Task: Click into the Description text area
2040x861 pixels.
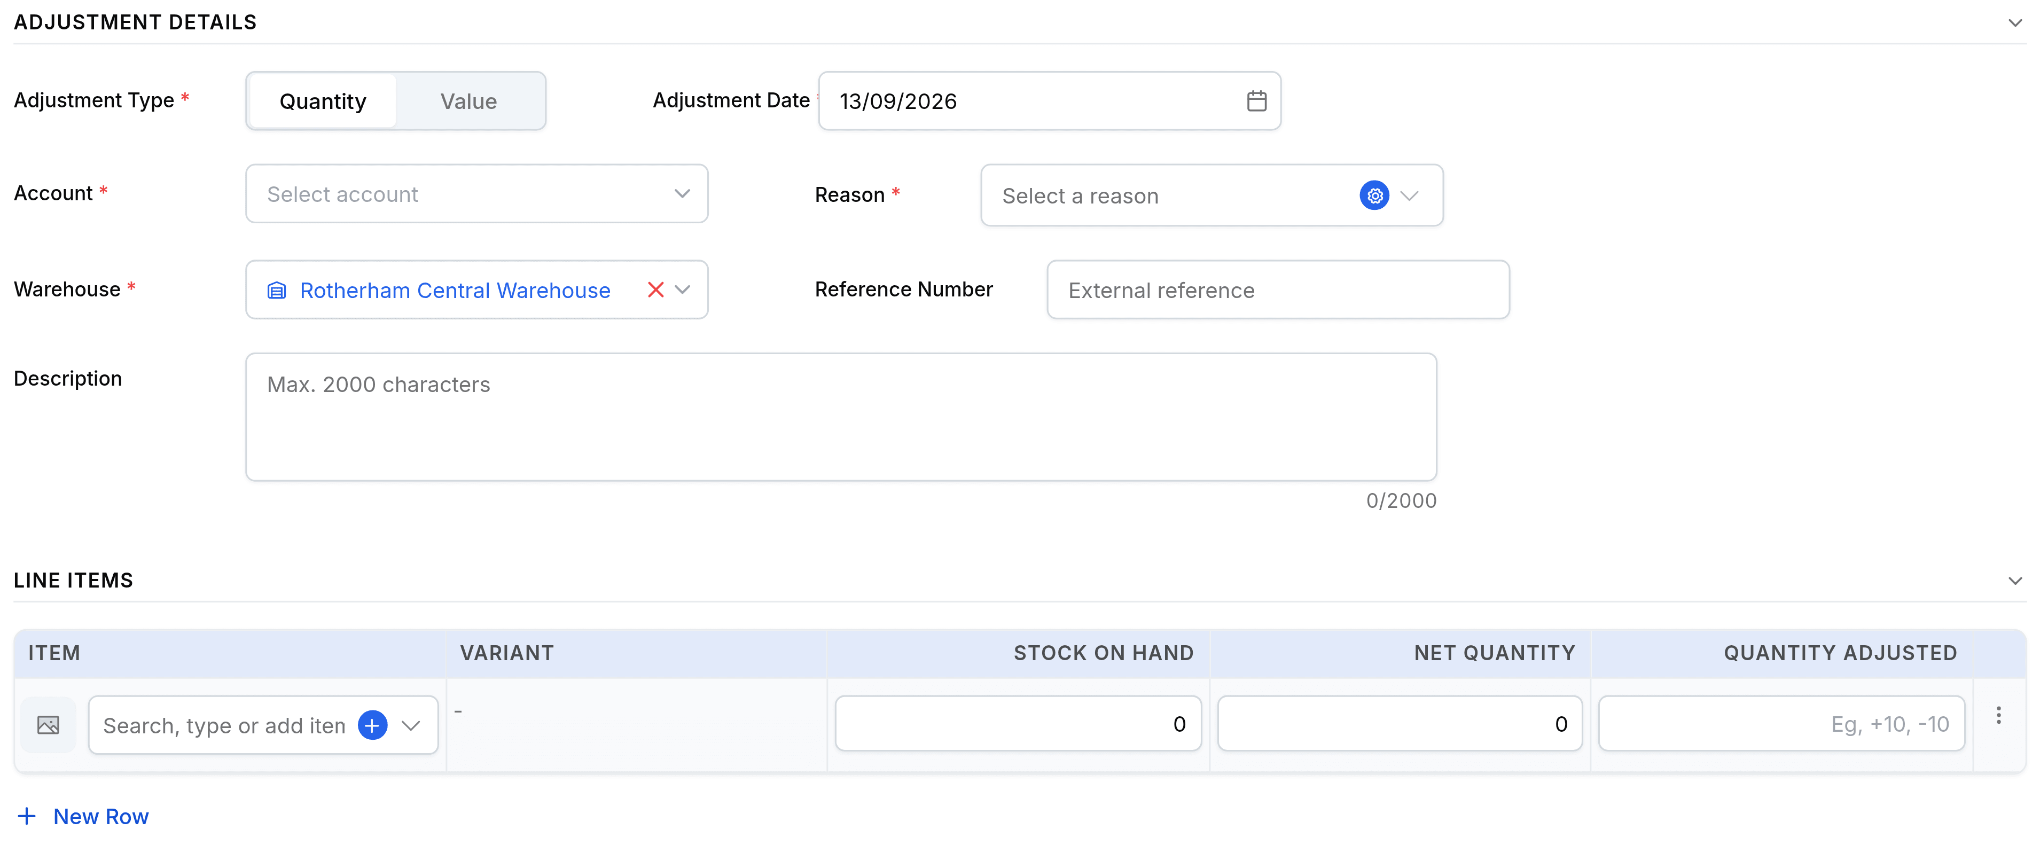Action: [841, 417]
